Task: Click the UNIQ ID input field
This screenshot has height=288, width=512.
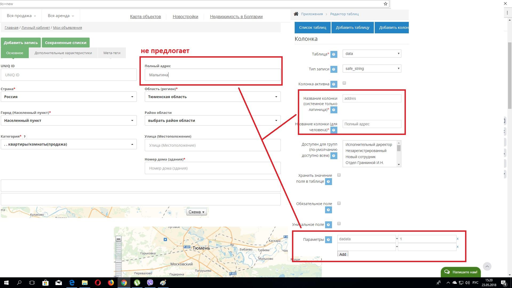Action: [69, 75]
